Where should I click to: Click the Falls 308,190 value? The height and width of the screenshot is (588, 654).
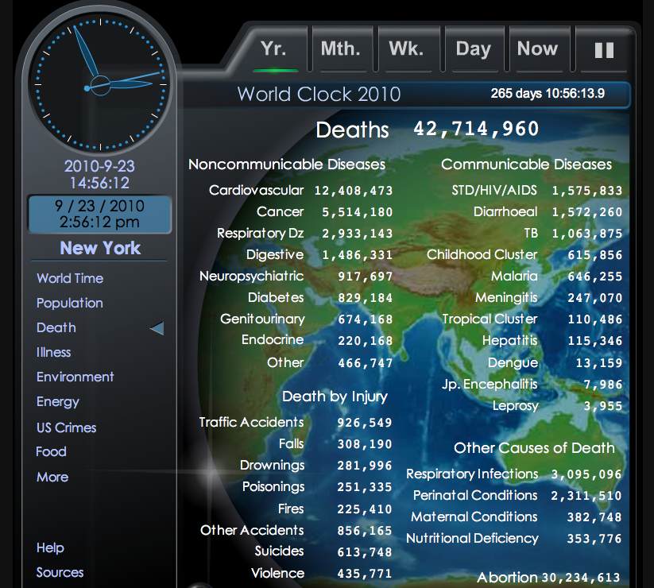365,444
